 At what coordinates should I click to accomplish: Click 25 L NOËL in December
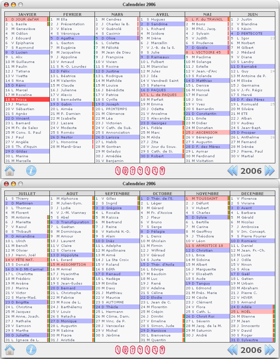coord(252,312)
